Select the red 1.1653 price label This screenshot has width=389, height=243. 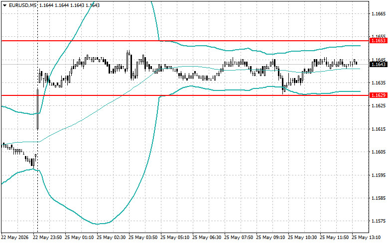tap(378, 41)
